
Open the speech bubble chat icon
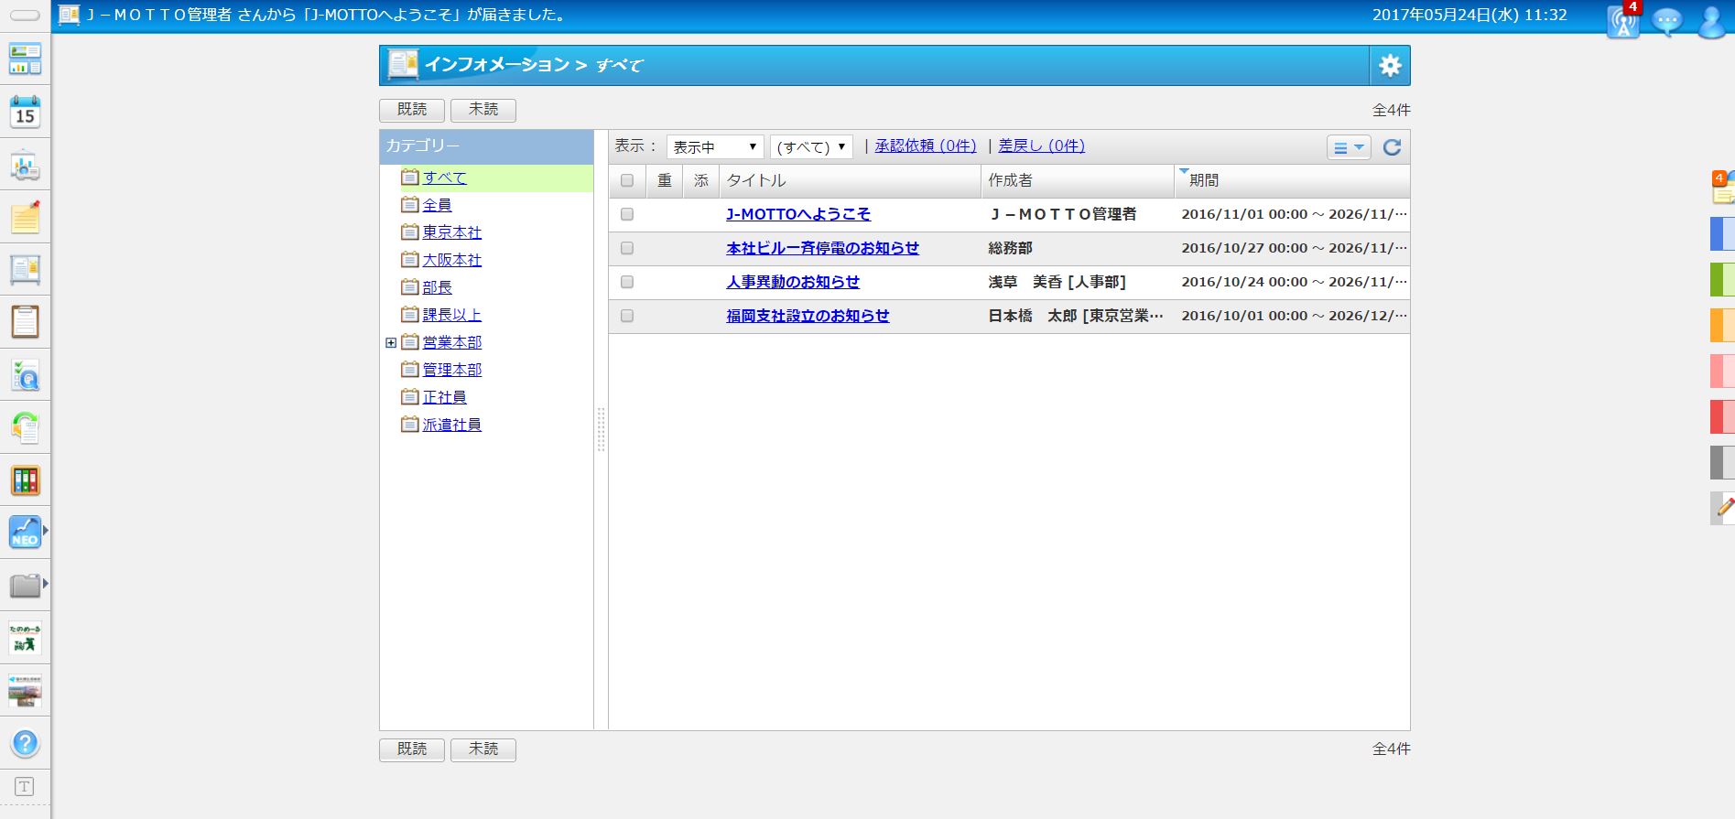click(1666, 22)
